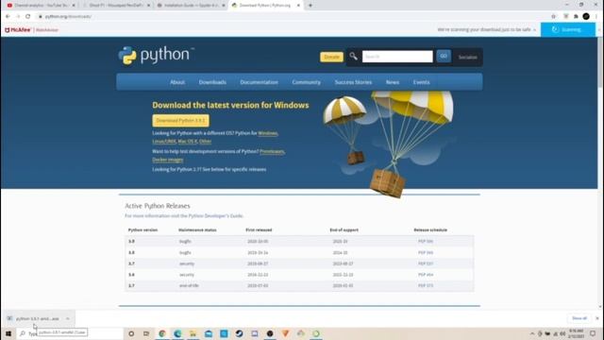
Task: Click the Download Python 3.9.1 button
Action: (180, 121)
